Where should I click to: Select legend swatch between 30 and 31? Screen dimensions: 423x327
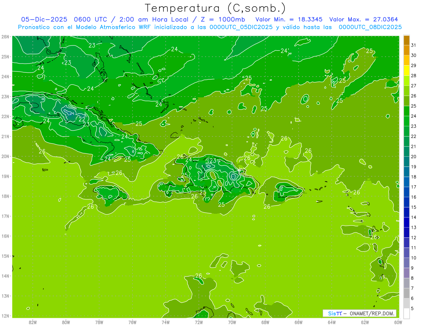click(406, 50)
